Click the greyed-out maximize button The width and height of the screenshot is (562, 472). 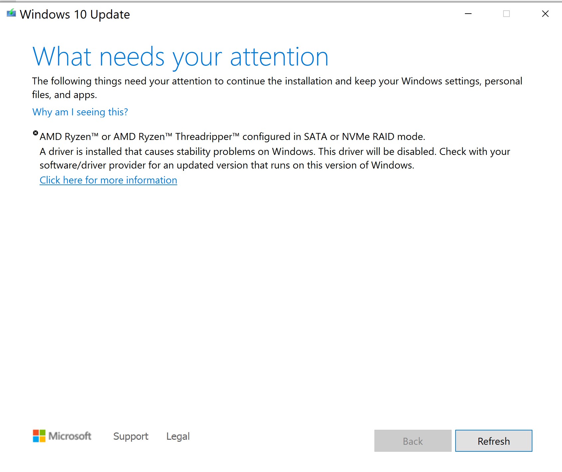pyautogui.click(x=506, y=14)
